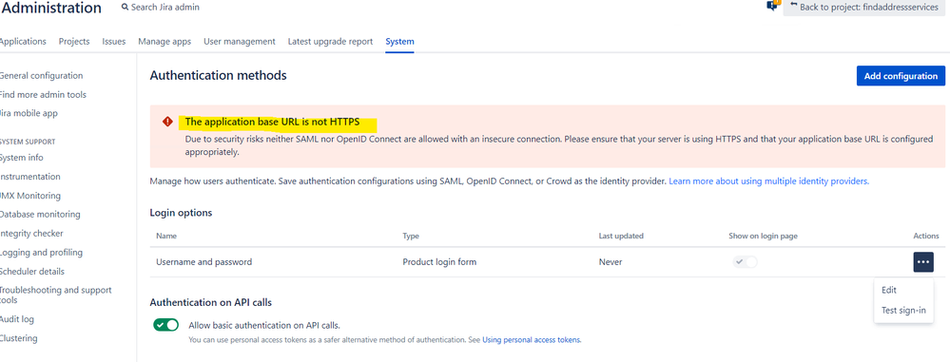Image resolution: width=950 pixels, height=362 pixels.
Task: Go to Clustering settings
Action: 18,338
